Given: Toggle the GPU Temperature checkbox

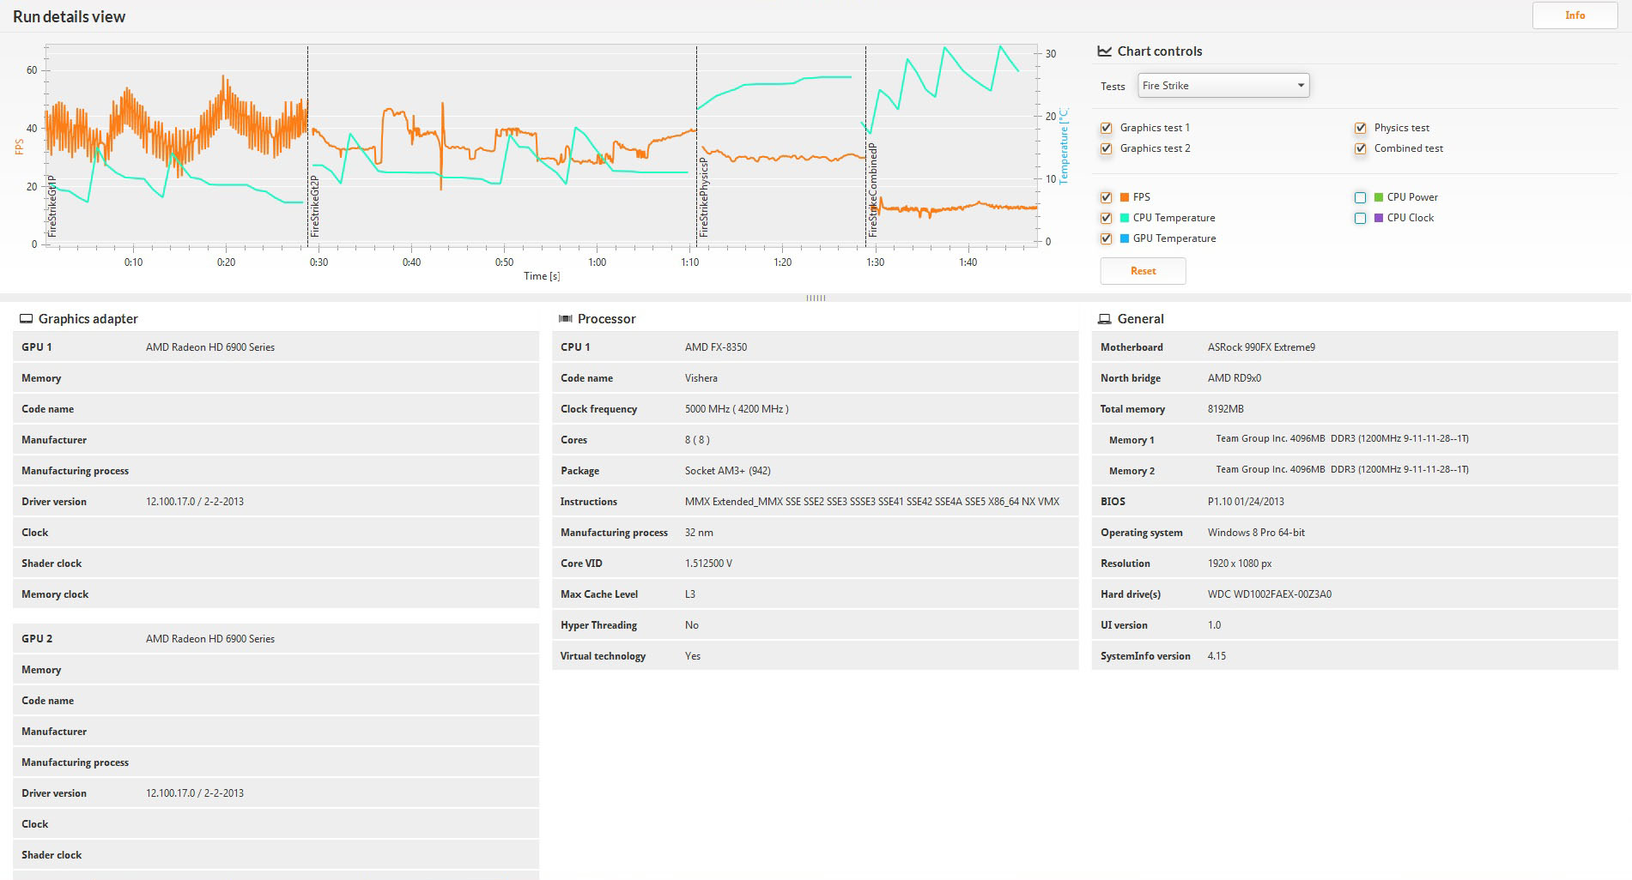Looking at the screenshot, I should click(1106, 238).
